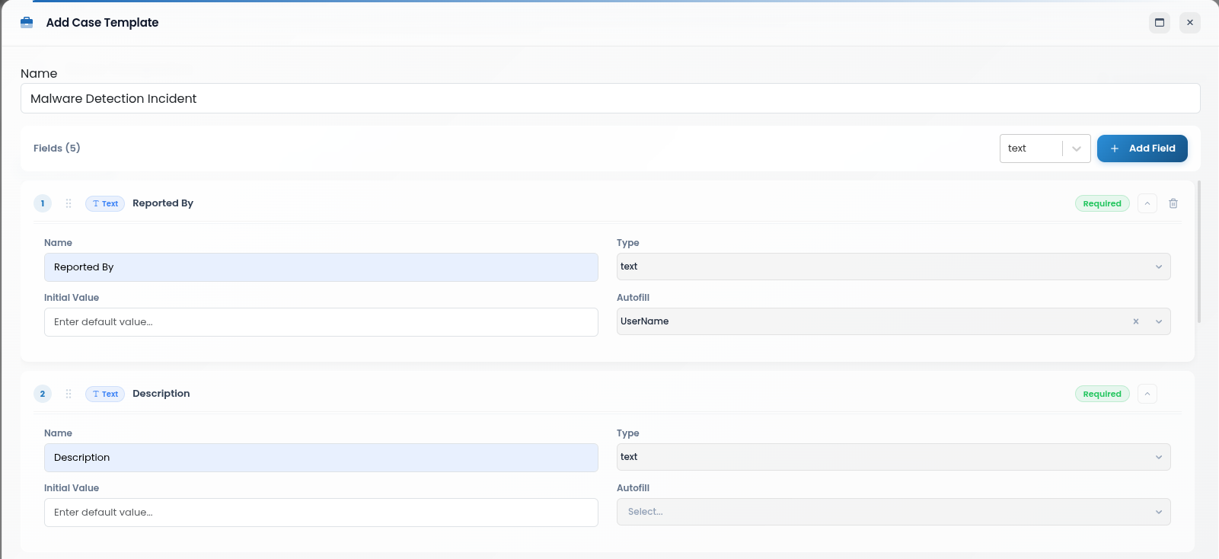Click the Text type badge on Description
Screen dimensions: 1219x559
105,394
